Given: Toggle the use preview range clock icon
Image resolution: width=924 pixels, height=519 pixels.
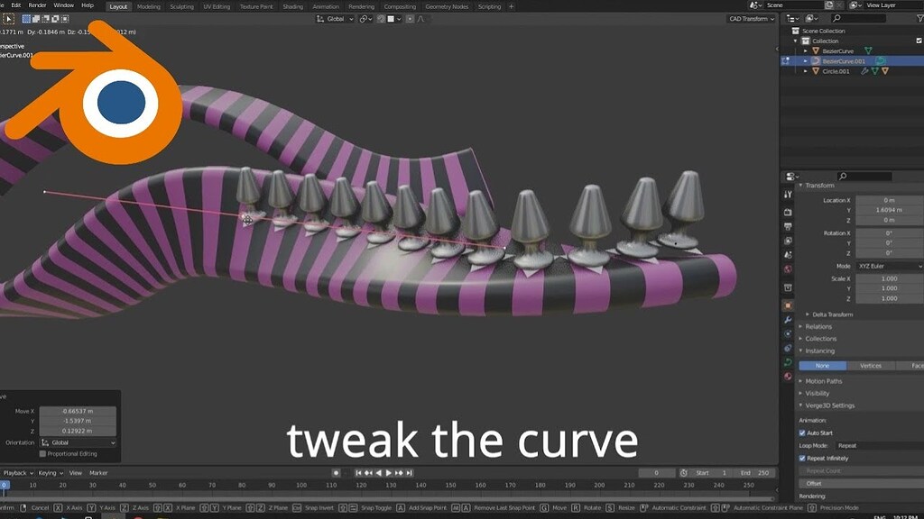Looking at the screenshot, I should (684, 473).
